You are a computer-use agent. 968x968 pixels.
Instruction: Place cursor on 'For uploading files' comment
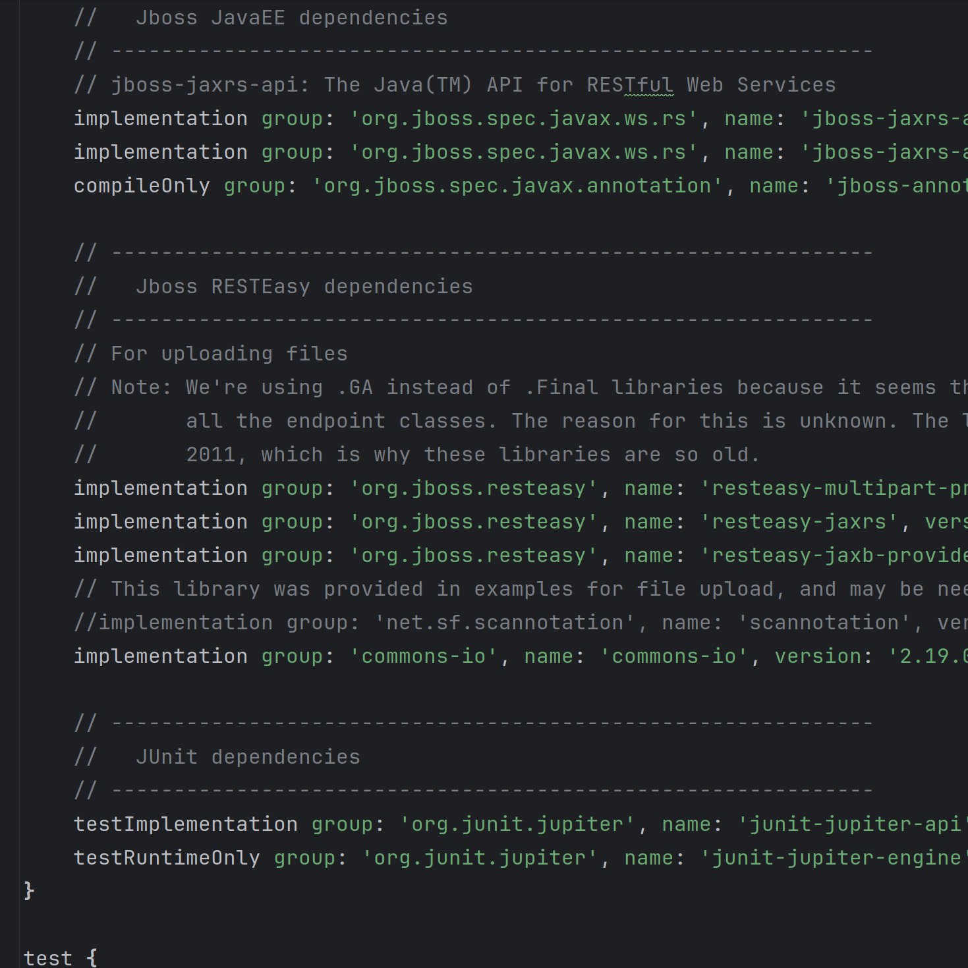[x=229, y=354]
